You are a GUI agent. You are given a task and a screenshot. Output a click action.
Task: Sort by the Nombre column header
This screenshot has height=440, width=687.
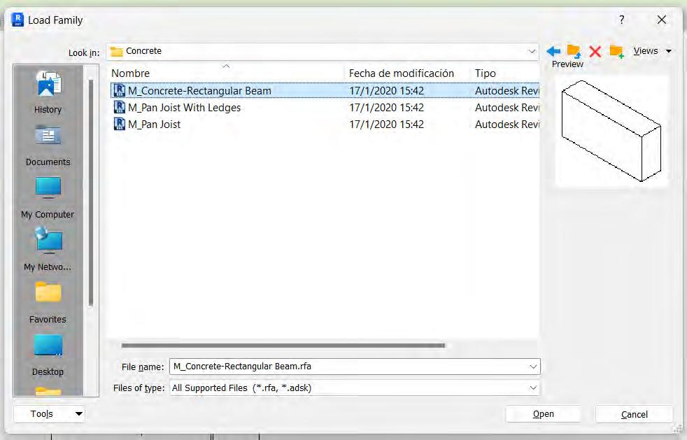pyautogui.click(x=226, y=73)
